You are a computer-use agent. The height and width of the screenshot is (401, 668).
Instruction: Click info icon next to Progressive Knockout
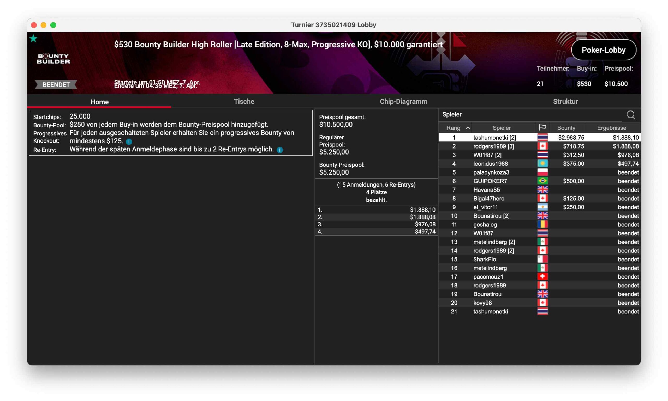click(129, 141)
